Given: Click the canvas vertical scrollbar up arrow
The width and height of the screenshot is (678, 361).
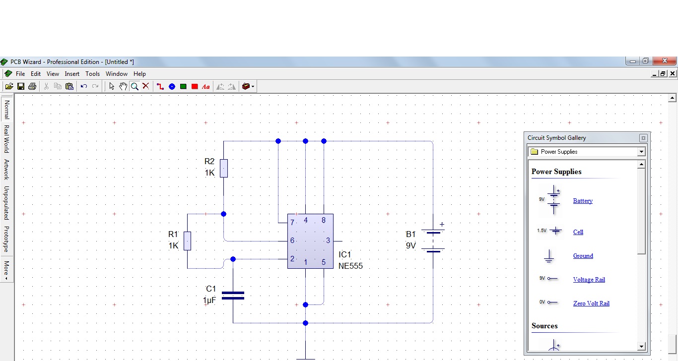Looking at the screenshot, I should (673, 98).
